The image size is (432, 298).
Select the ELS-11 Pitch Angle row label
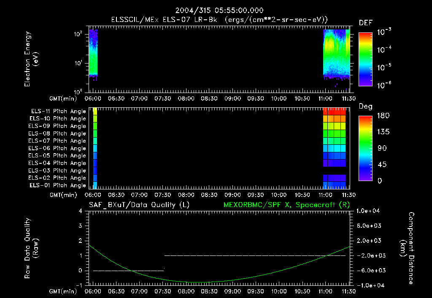click(58, 112)
